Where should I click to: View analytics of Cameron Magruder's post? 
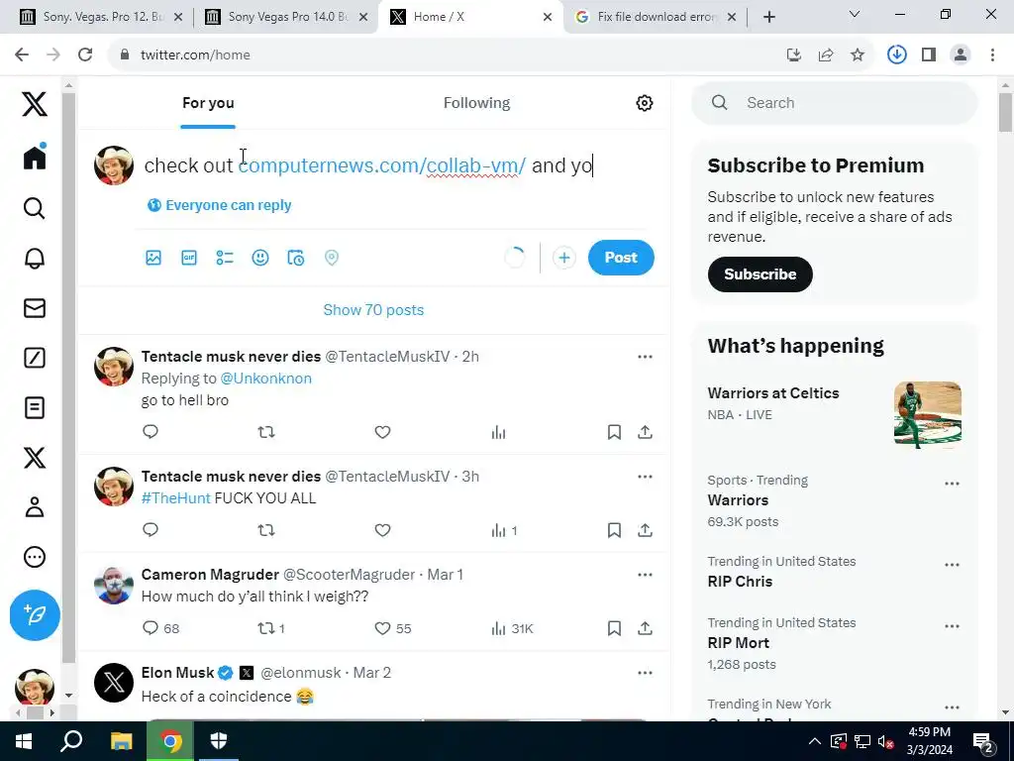coord(512,628)
